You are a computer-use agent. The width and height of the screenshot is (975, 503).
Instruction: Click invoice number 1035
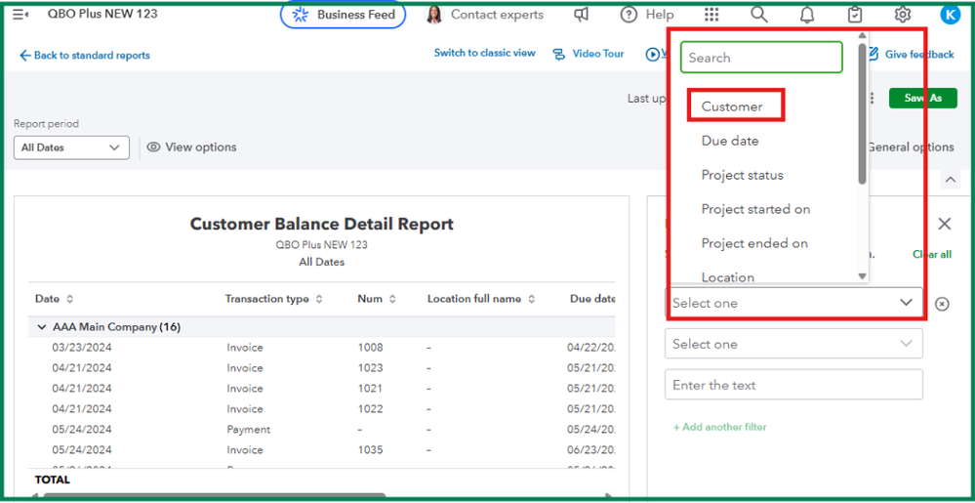pyautogui.click(x=371, y=449)
